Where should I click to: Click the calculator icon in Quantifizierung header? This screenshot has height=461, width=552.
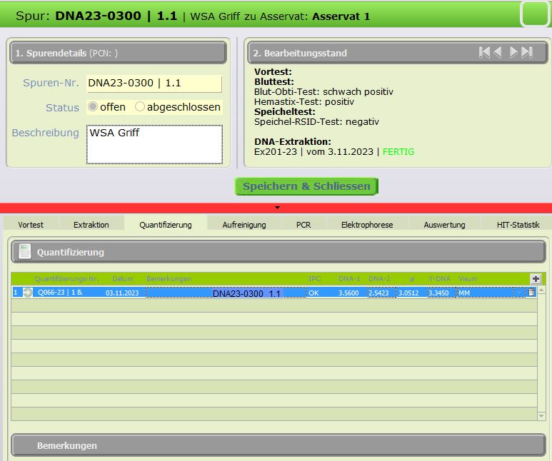point(25,251)
